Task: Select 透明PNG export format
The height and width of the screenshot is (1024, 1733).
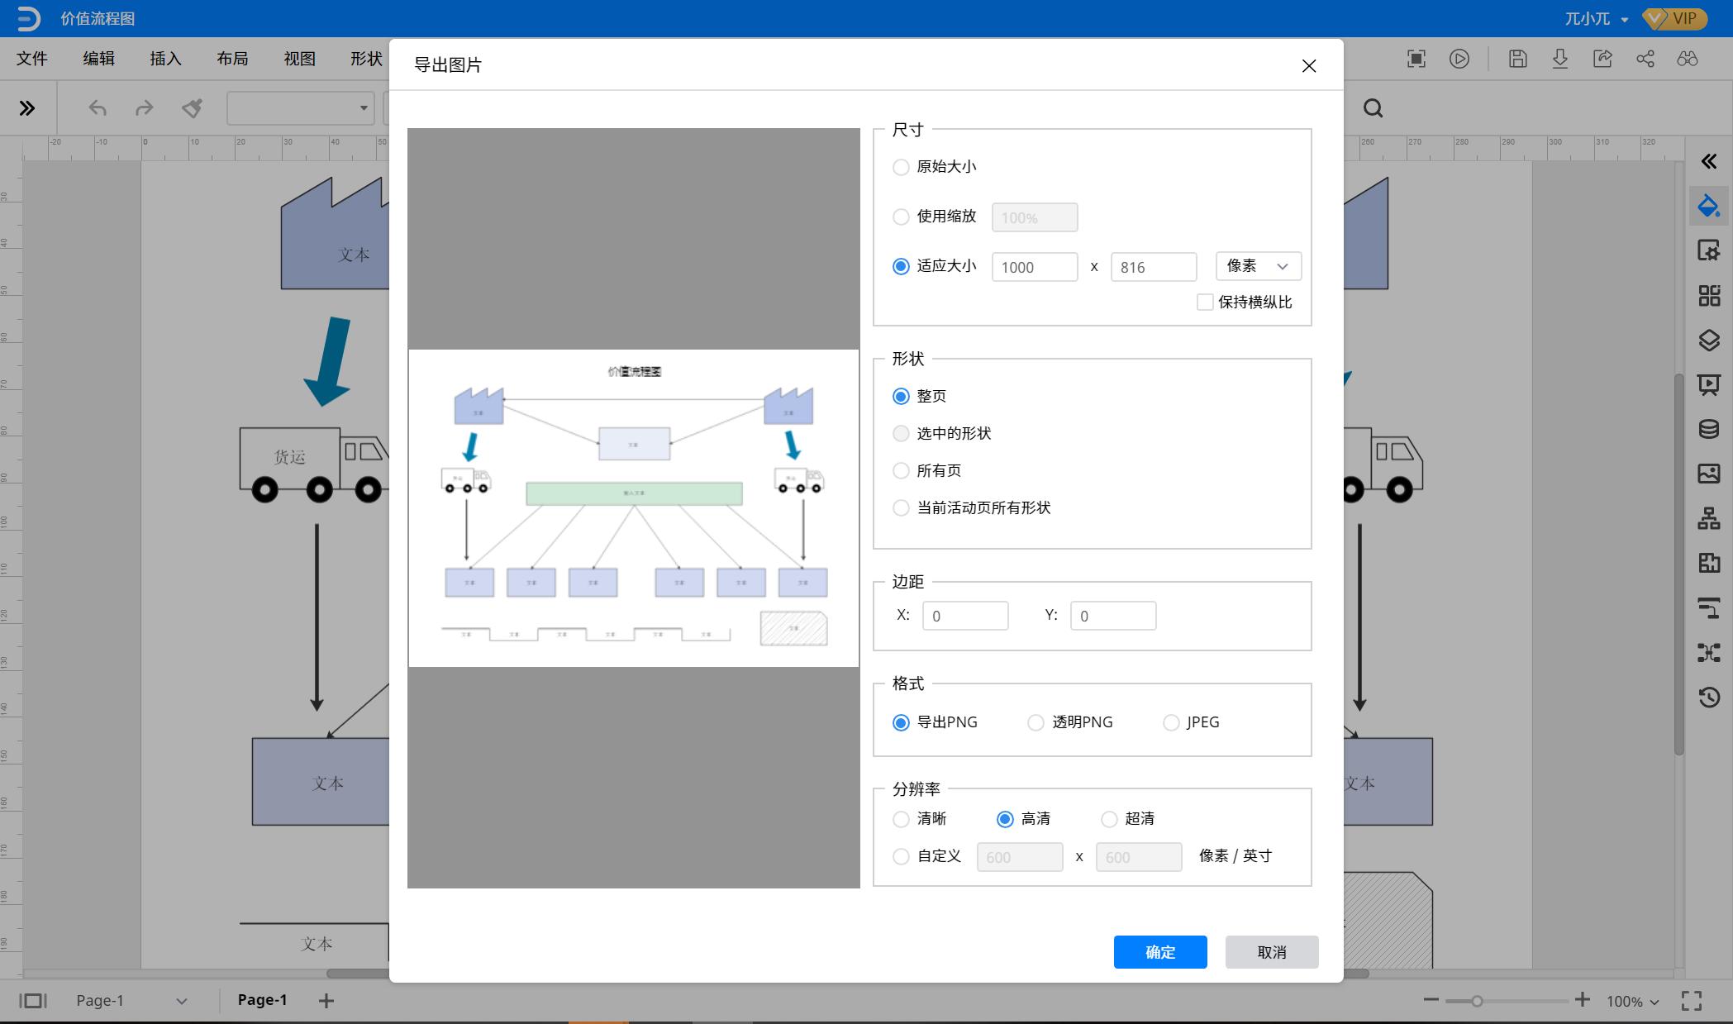Action: click(1036, 722)
